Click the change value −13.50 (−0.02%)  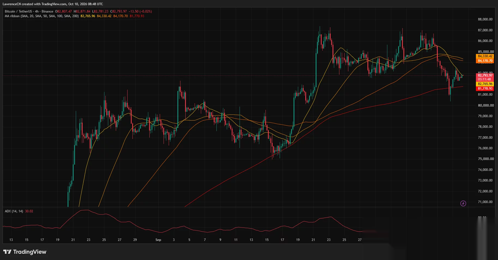click(x=140, y=11)
